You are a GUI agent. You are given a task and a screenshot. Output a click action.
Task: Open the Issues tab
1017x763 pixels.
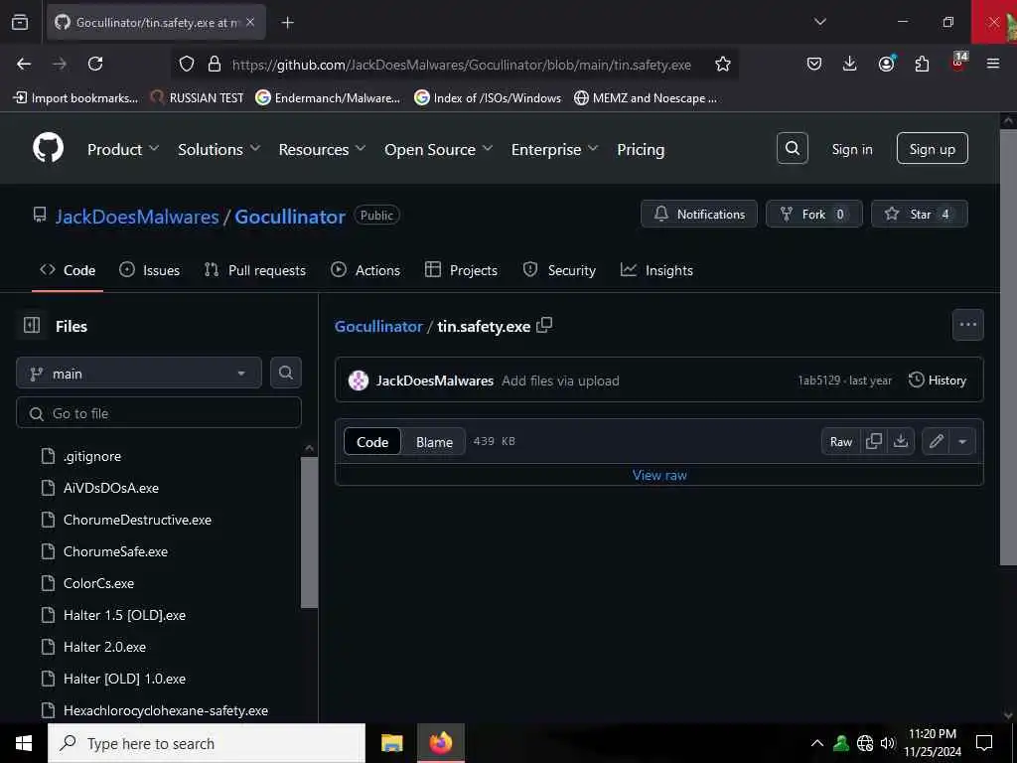pos(149,270)
